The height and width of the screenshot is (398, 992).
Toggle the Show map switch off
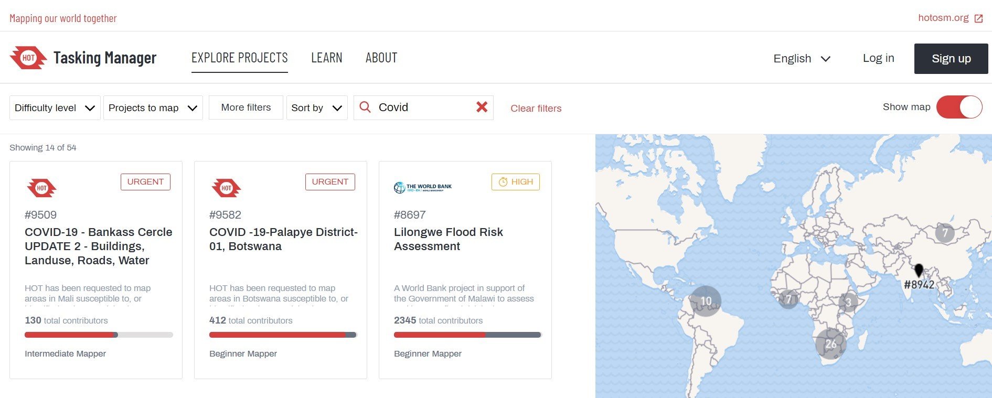point(959,107)
